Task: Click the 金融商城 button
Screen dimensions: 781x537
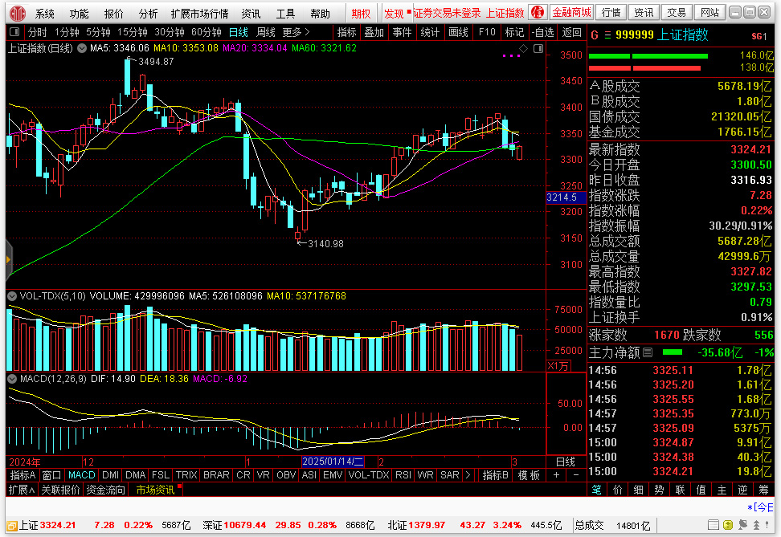Action: [x=571, y=13]
